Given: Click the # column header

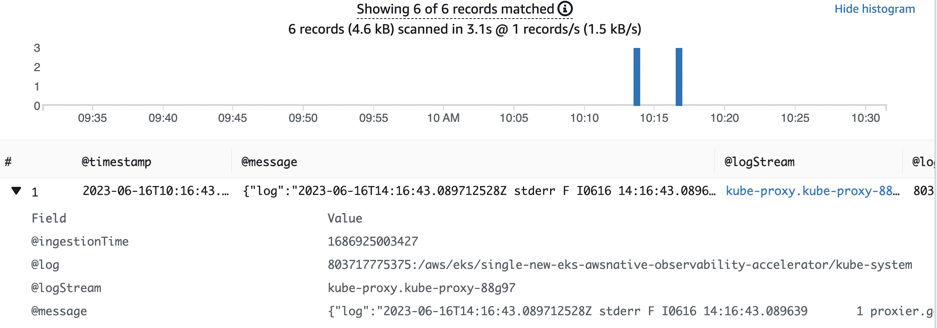Looking at the screenshot, I should click(x=8, y=162).
